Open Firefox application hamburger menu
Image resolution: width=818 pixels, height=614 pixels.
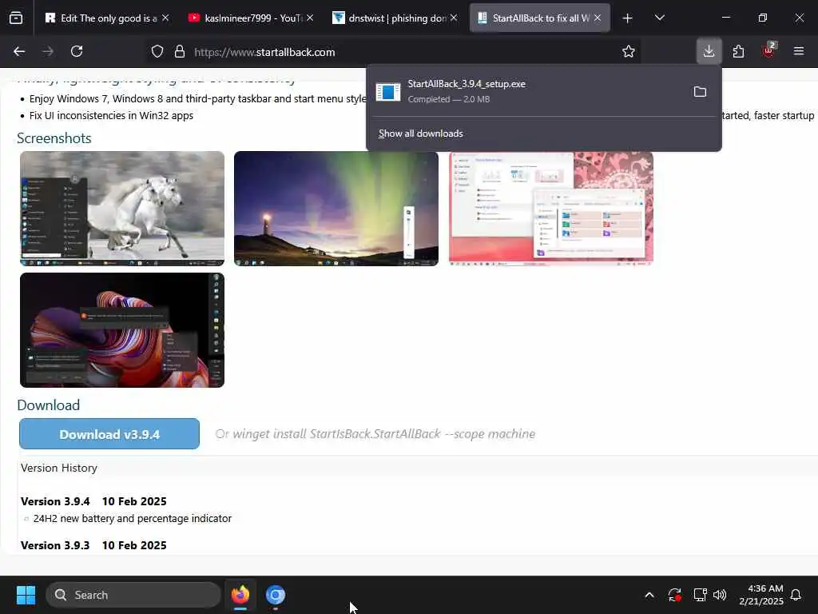click(x=799, y=51)
